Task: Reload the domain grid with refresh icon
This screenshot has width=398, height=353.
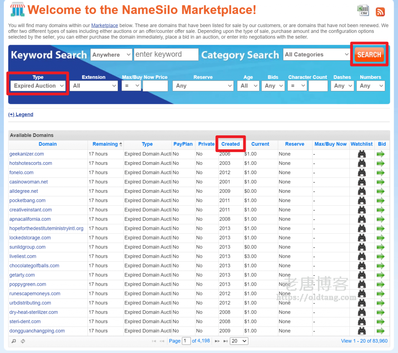Action: [23, 341]
